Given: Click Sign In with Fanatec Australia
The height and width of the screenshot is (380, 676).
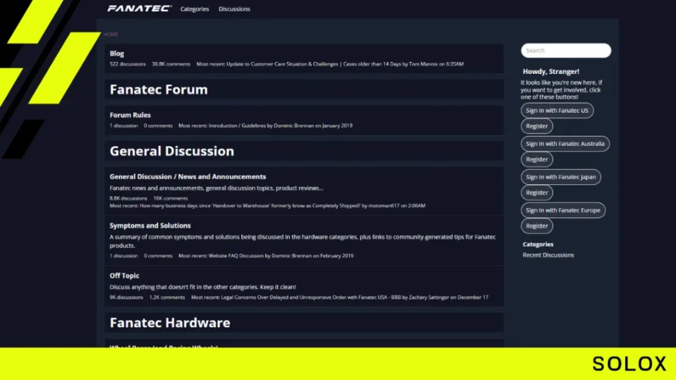Looking at the screenshot, I should point(565,143).
